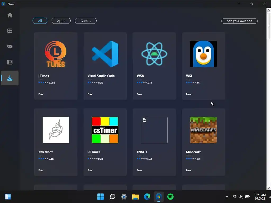Open the Windows Start menu
271x203 pixels.
tap(101, 197)
